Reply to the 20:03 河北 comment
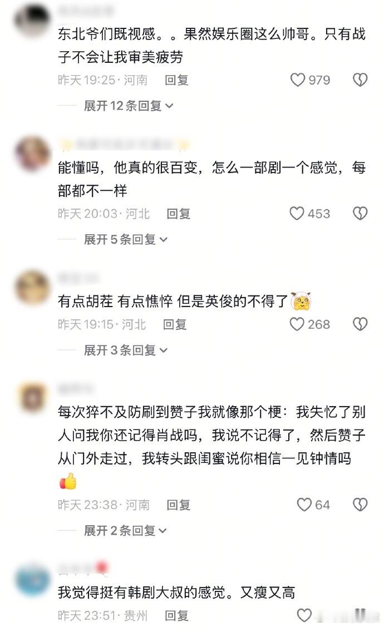The image size is (384, 627). click(179, 214)
